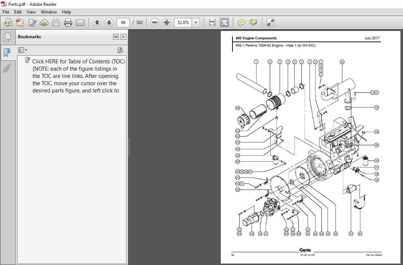Open the Help menu
Screen dimensions: 403x265
66,12
